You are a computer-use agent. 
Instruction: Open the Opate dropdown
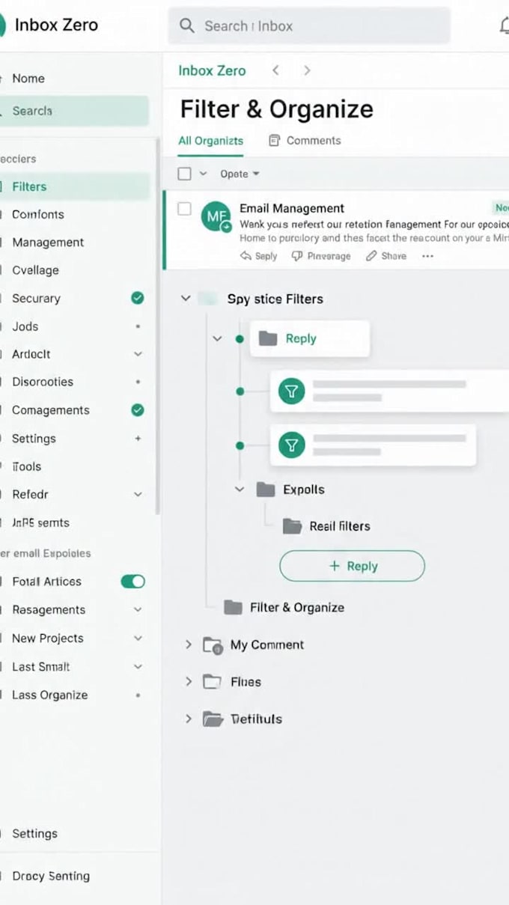pos(240,174)
